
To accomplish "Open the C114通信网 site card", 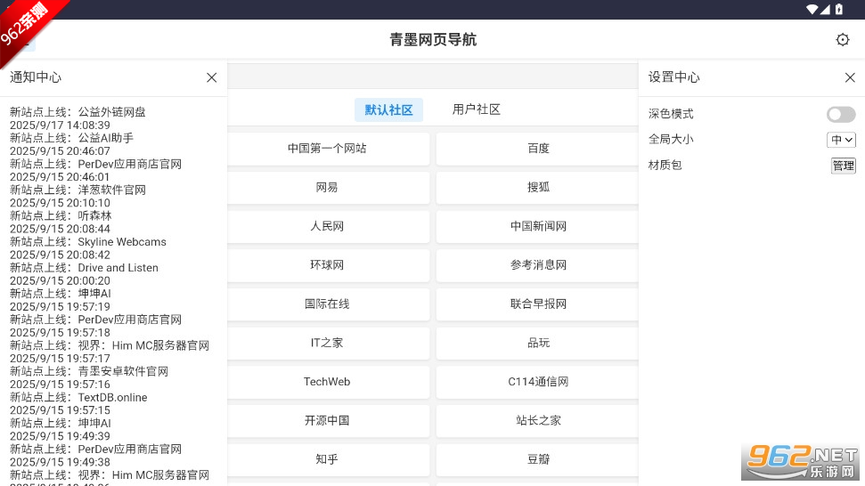I will (x=537, y=381).
